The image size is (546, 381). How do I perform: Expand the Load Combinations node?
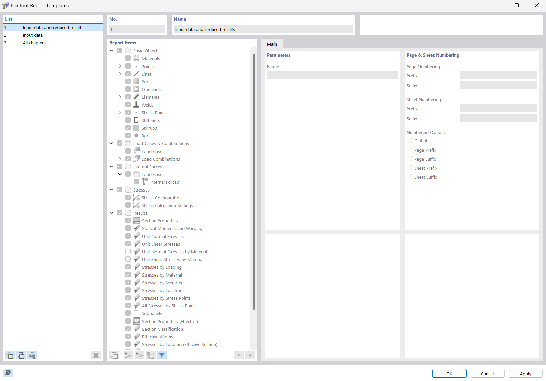[x=120, y=159]
